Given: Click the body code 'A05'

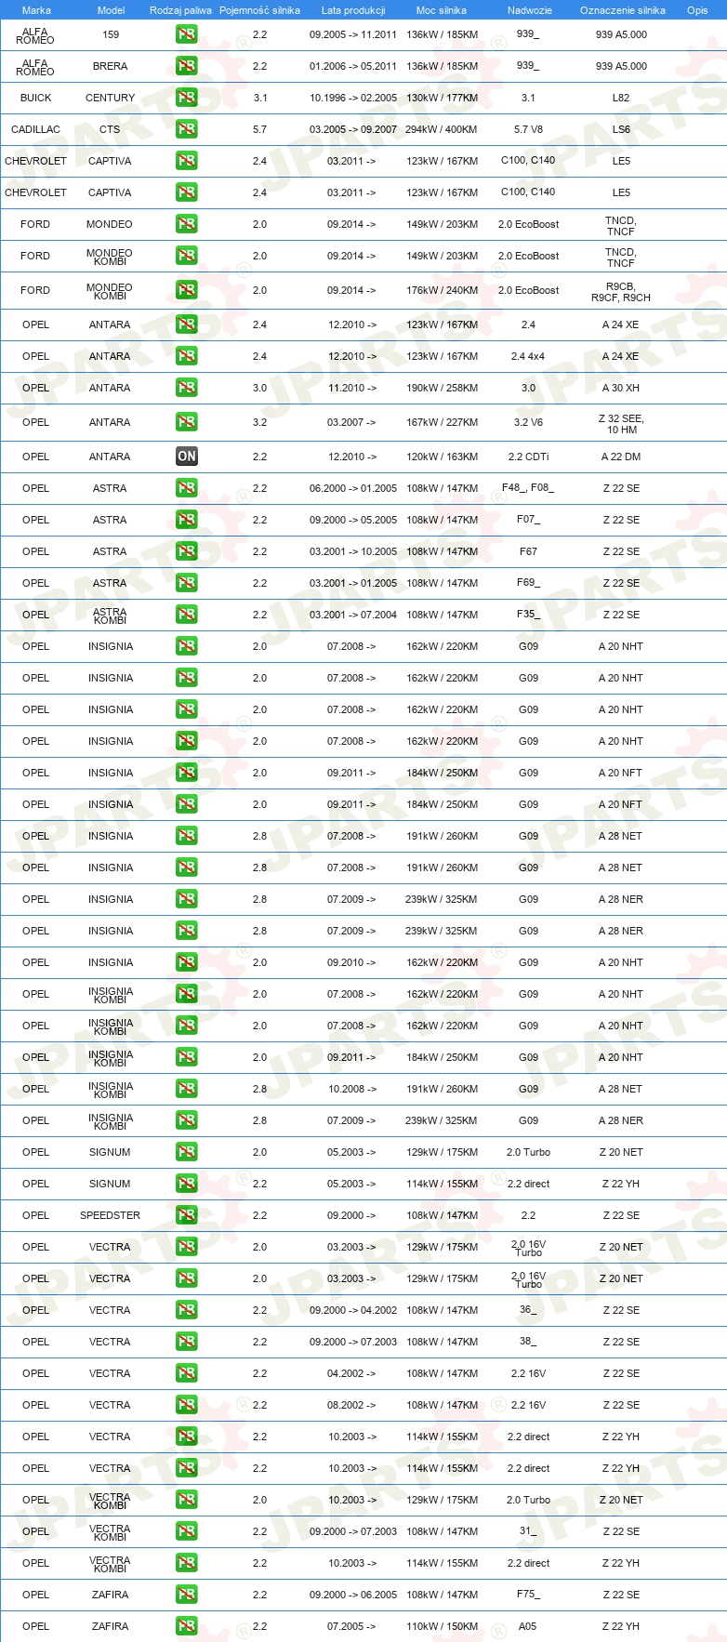Looking at the screenshot, I should pos(528,1626).
